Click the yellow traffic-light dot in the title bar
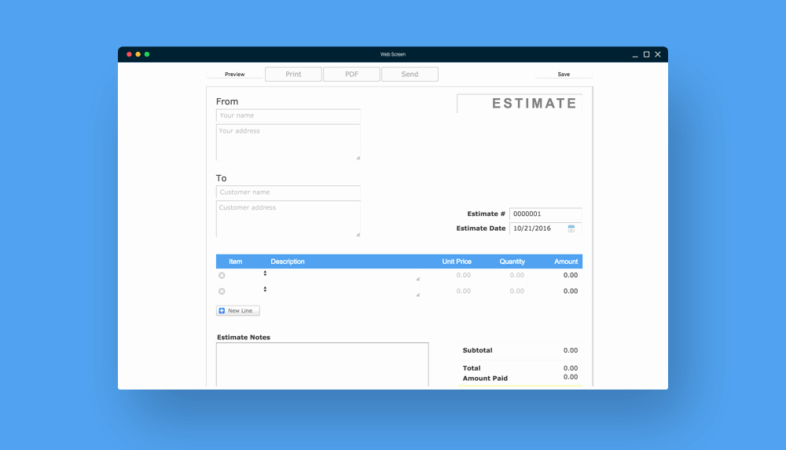 coord(138,54)
